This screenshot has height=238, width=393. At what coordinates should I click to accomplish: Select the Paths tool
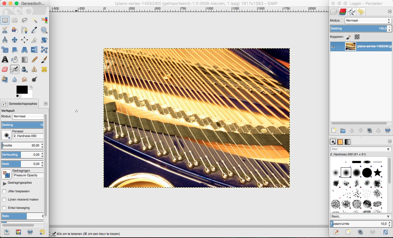25,30
